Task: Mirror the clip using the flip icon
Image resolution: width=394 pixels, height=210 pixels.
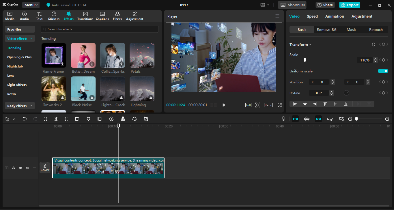Action: [123, 119]
